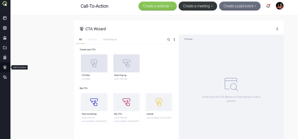Click the search magnifier in CTA list

point(168,40)
